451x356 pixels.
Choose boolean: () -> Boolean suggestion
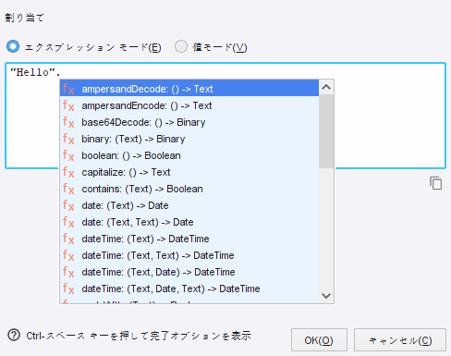(189, 155)
